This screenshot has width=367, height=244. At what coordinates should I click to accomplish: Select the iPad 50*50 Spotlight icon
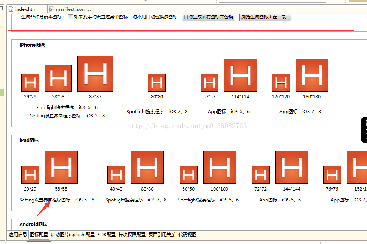189,175
